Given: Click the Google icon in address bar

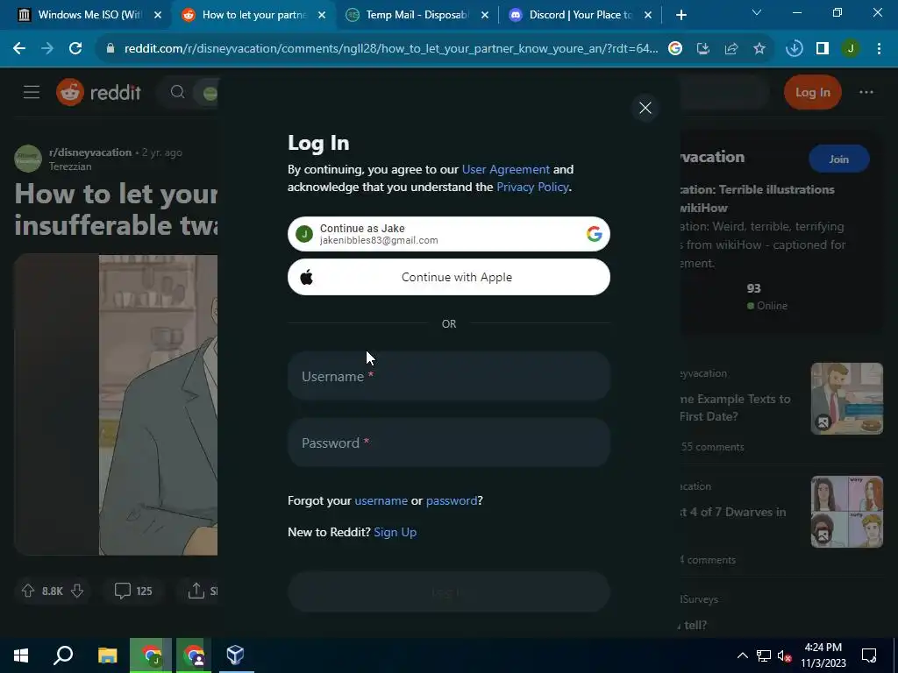Looking at the screenshot, I should pyautogui.click(x=675, y=49).
